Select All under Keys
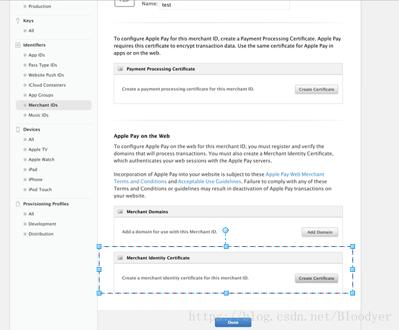The image size is (399, 330). (x=31, y=31)
